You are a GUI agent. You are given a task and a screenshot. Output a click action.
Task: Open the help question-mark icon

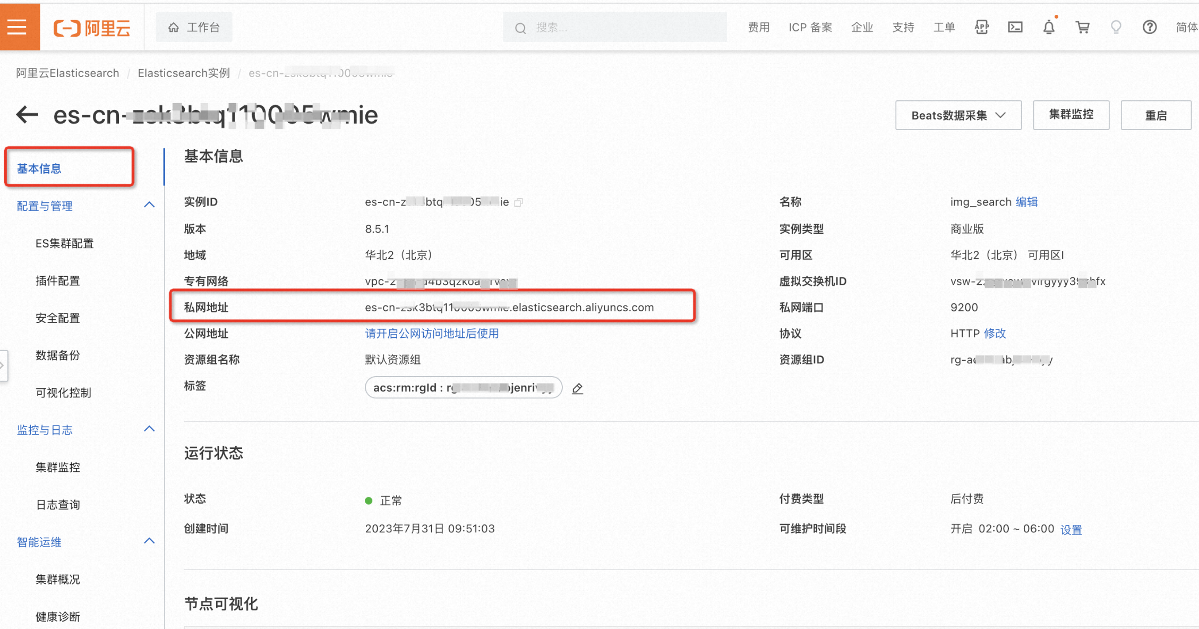click(1150, 27)
